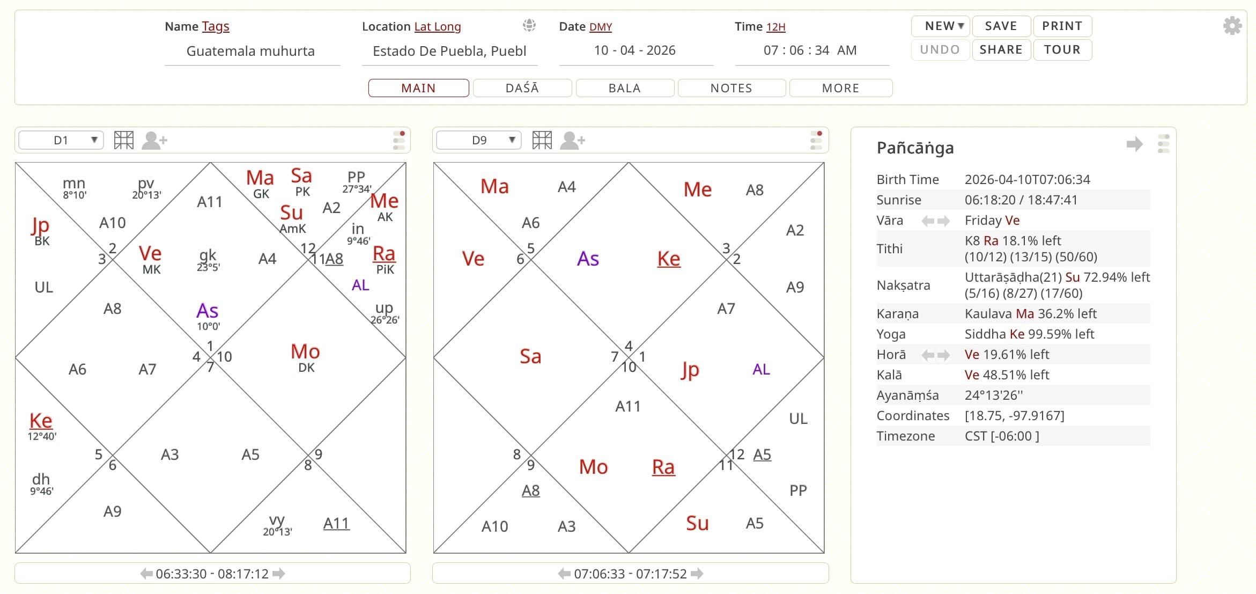Open the settings gear icon
1256x594 pixels.
[1232, 26]
